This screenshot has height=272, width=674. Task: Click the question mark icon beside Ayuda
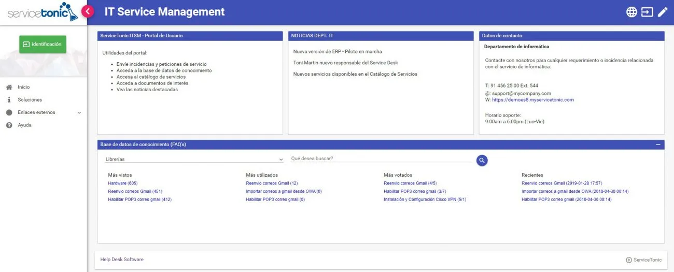(x=9, y=125)
